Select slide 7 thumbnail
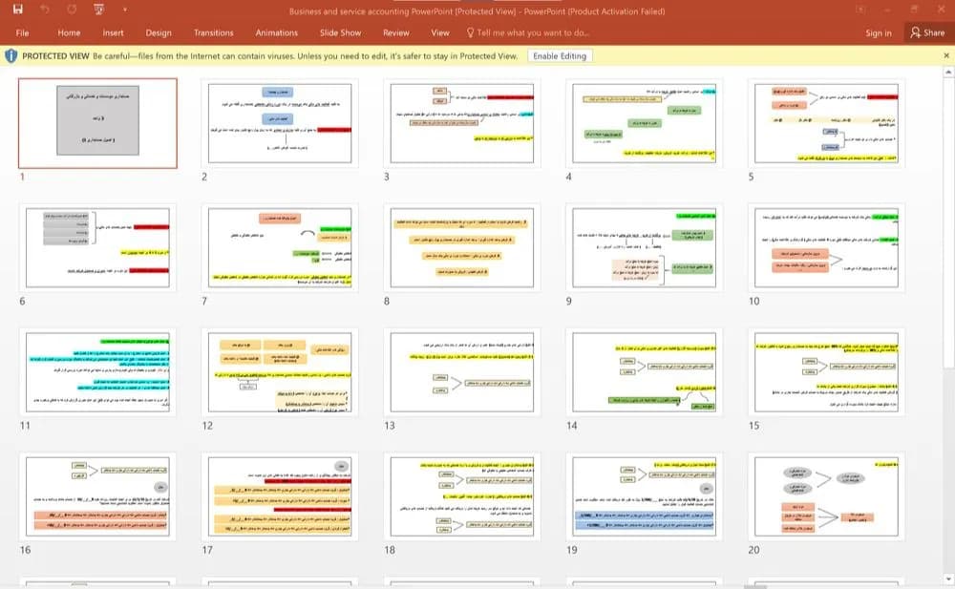Image resolution: width=955 pixels, height=589 pixels. (280, 247)
